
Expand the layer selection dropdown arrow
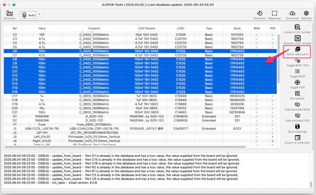pyautogui.click(x=39, y=14)
